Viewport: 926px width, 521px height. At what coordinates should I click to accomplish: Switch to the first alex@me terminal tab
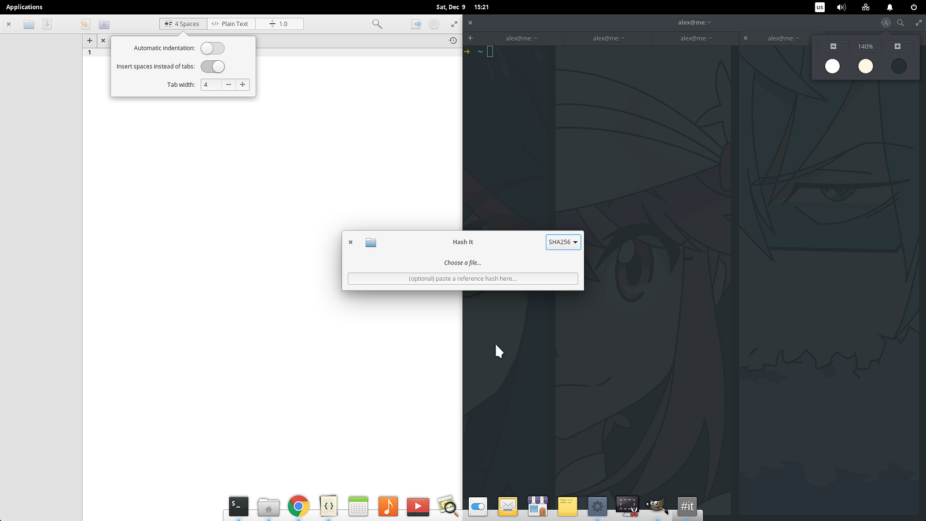point(521,38)
